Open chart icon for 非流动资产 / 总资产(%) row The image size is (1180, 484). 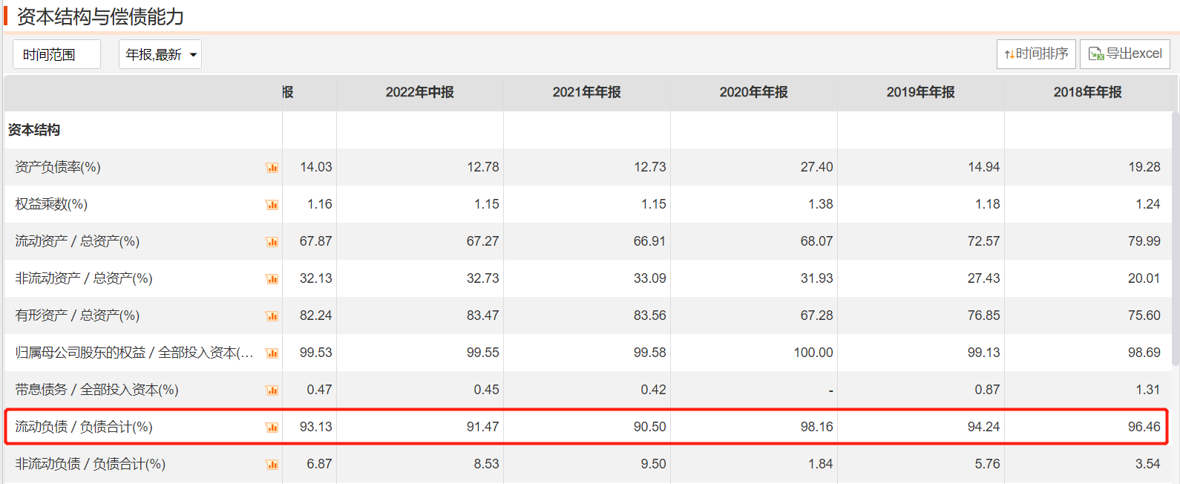coord(272,279)
